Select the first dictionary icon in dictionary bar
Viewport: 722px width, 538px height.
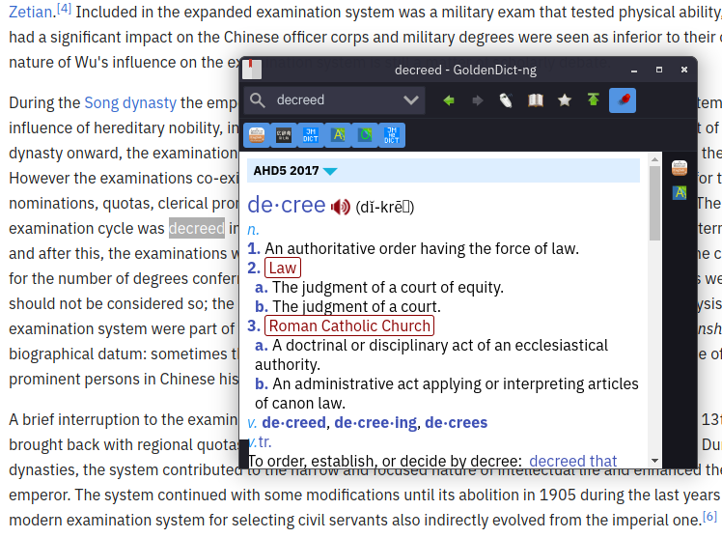(256, 135)
